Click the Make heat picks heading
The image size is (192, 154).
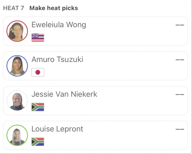click(x=54, y=8)
